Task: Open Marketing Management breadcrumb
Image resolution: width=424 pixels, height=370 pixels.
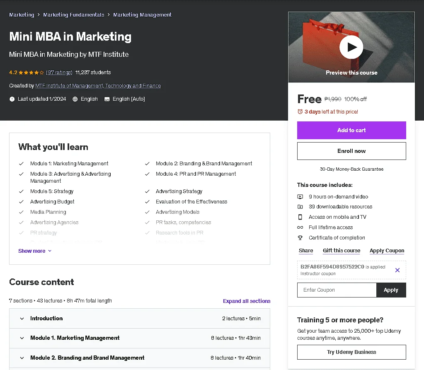Action: 142,15
